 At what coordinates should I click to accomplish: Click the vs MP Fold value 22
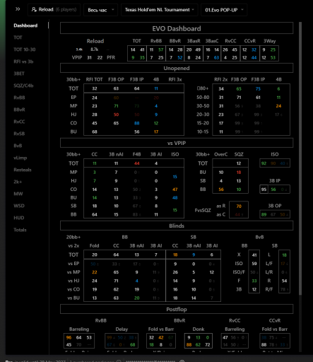tap(95, 272)
